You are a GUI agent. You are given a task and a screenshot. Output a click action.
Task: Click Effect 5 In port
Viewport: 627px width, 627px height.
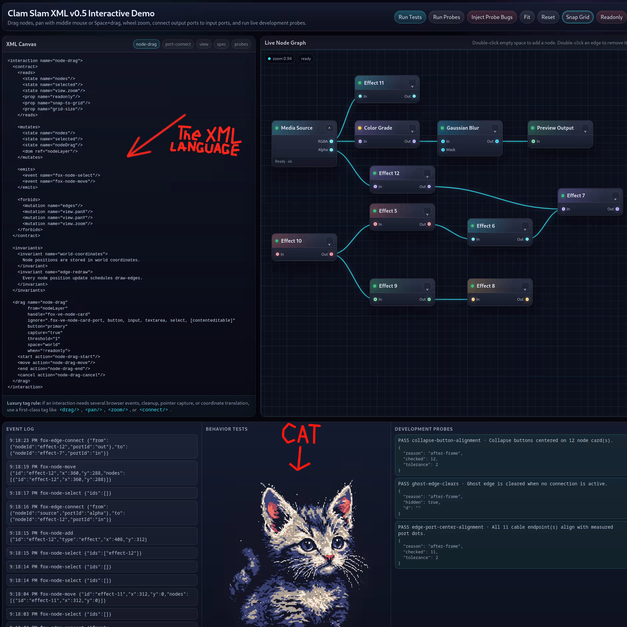click(x=375, y=224)
